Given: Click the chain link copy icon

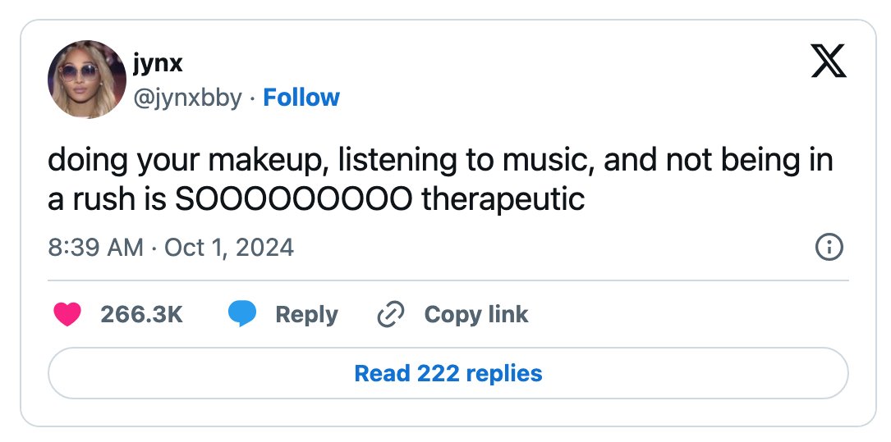Looking at the screenshot, I should coord(390,314).
